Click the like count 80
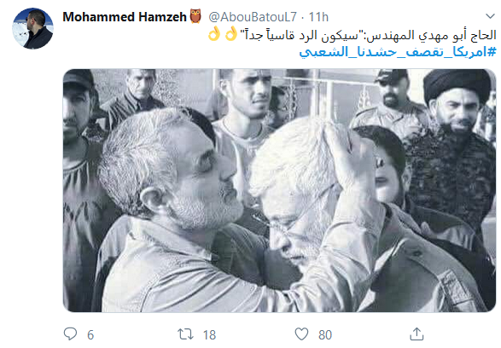Image resolution: width=501 pixels, height=348 pixels. (x=325, y=335)
